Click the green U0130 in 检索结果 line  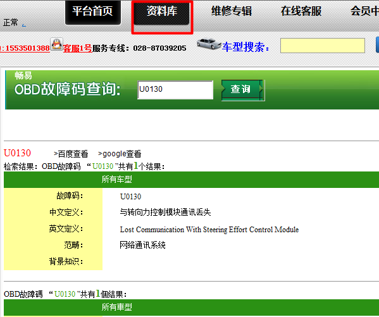coord(103,166)
